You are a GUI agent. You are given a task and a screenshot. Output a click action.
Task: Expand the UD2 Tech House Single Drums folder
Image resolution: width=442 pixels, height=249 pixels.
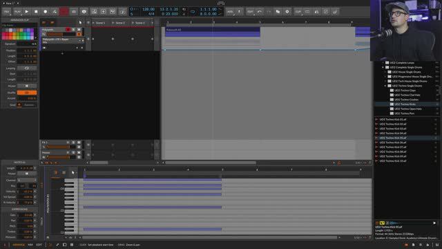click(x=385, y=82)
